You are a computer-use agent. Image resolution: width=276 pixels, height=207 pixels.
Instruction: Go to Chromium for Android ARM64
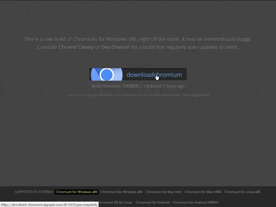(195, 202)
